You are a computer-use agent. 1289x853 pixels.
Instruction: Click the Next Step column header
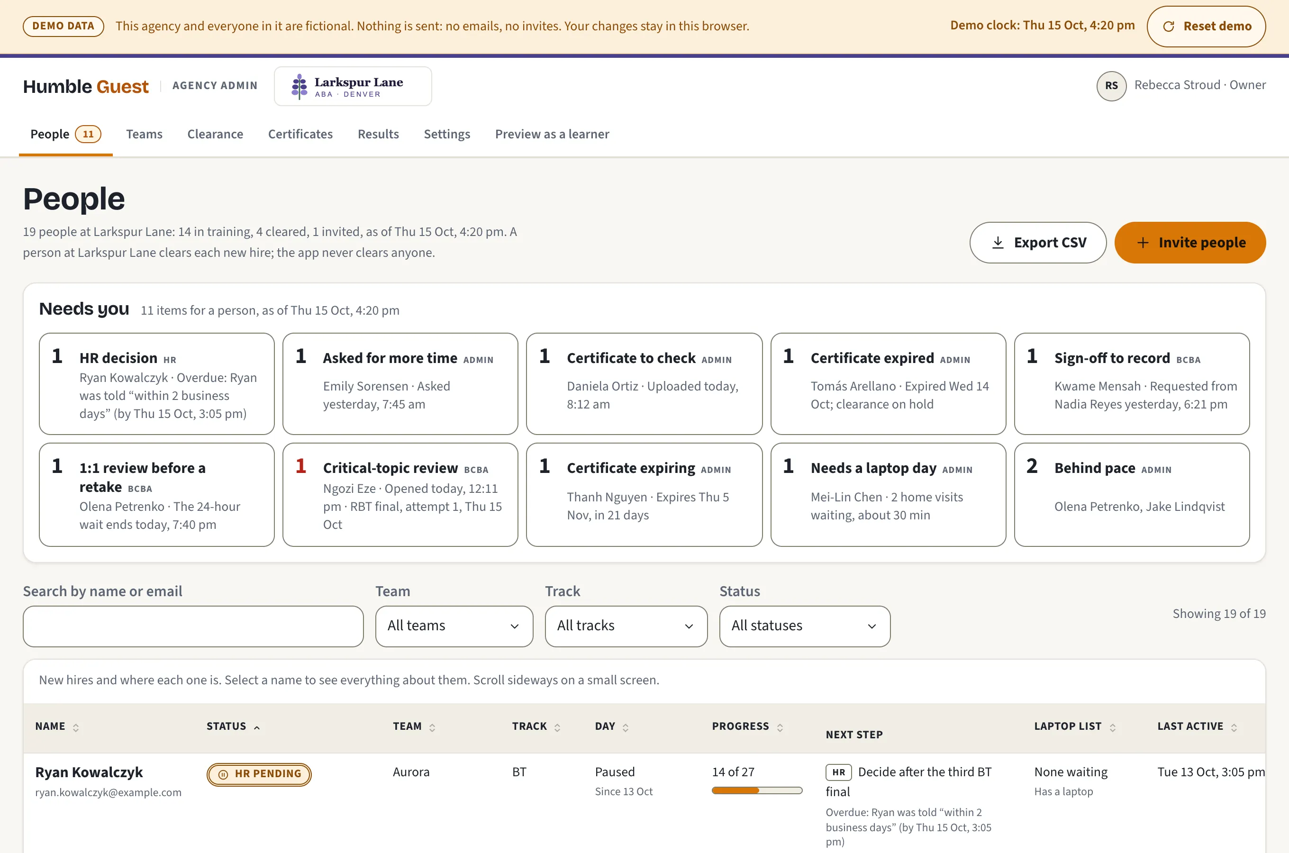coord(854,735)
